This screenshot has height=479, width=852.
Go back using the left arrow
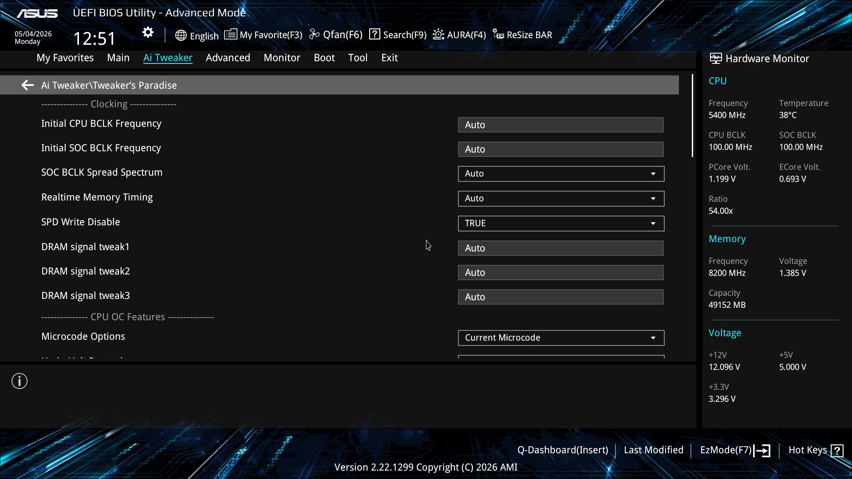[x=28, y=85]
